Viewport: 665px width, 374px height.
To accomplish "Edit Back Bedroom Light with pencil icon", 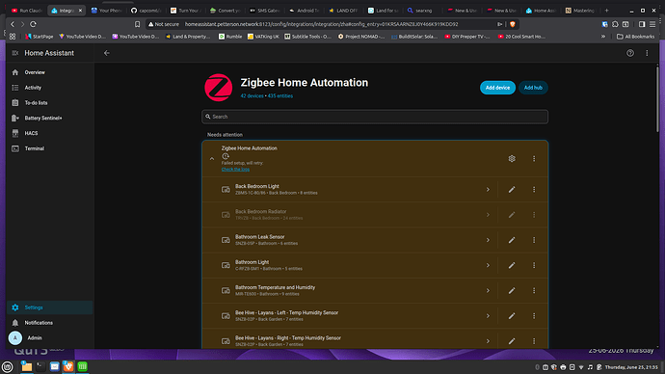I will (x=512, y=190).
